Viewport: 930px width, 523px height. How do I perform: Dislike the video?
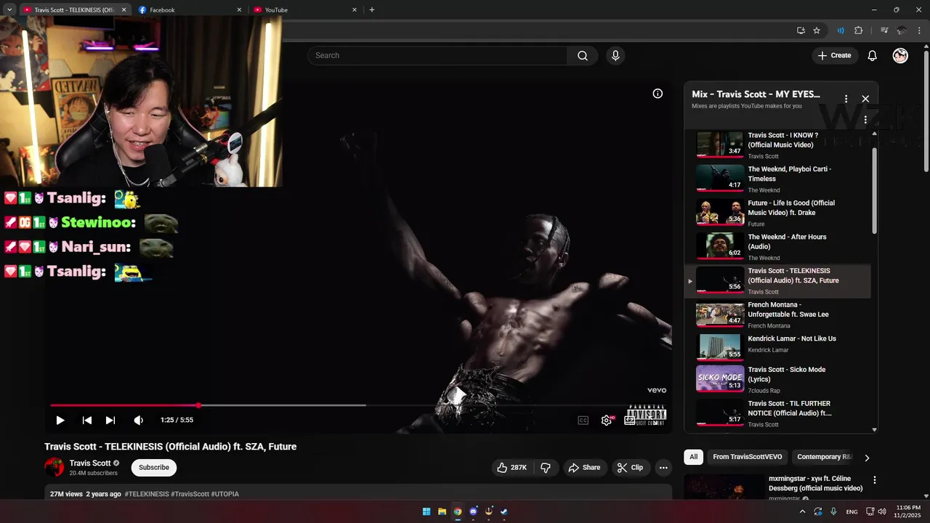(x=546, y=468)
